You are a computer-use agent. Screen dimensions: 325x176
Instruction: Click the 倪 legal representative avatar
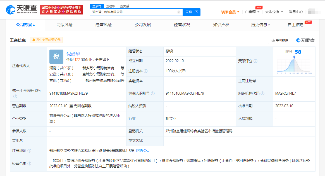[56, 57]
